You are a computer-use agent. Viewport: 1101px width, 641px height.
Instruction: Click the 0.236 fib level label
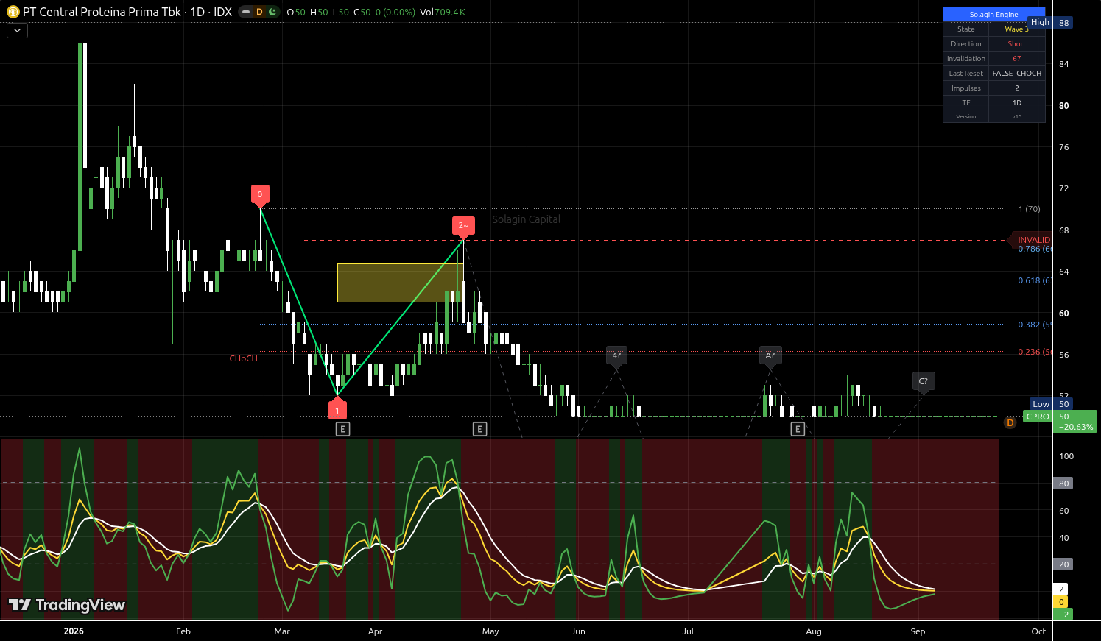point(1035,352)
